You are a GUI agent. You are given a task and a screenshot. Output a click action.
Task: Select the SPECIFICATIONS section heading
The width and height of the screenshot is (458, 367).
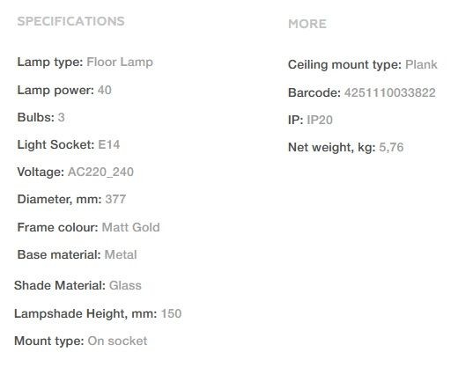(70, 21)
